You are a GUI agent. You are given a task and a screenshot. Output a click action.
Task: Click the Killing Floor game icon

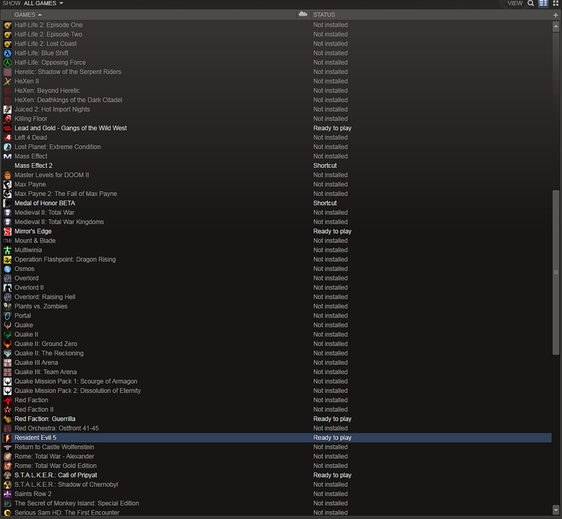tap(8, 119)
